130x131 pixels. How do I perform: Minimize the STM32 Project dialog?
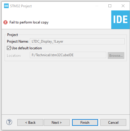97,6
